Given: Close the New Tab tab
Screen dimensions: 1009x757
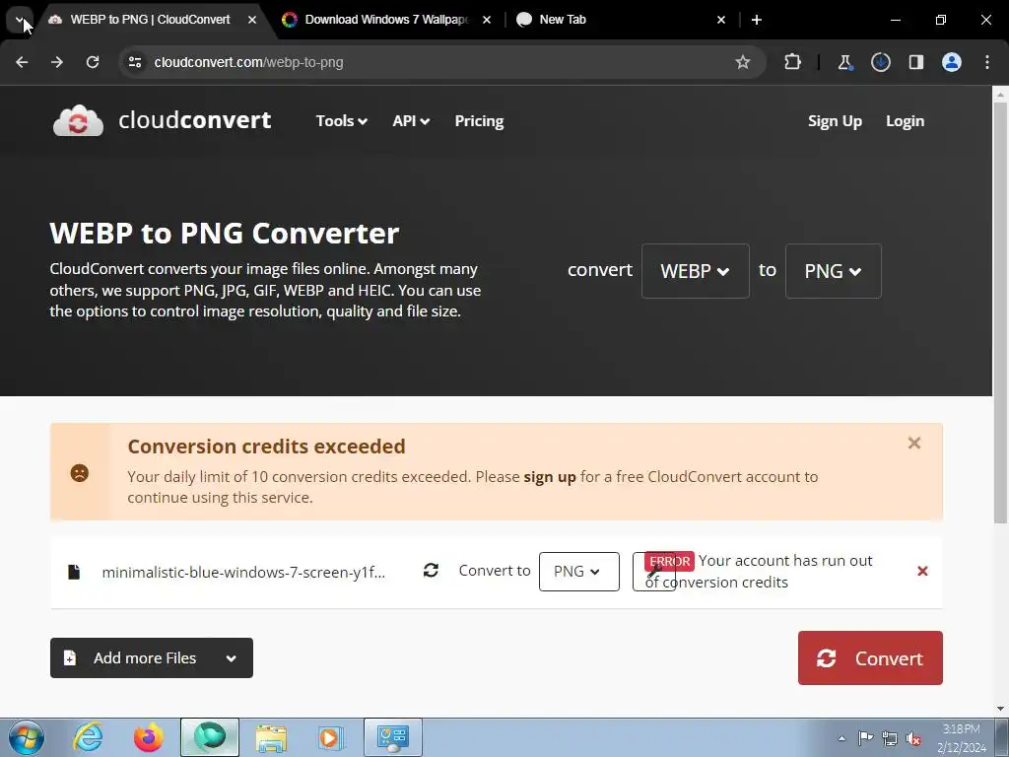Looking at the screenshot, I should [720, 20].
